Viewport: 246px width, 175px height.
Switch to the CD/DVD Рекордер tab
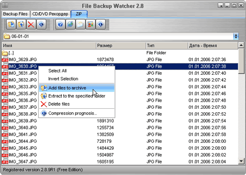click(50, 14)
